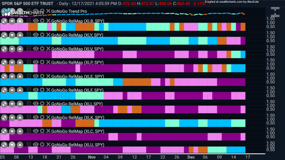The image size is (285, 160).
Task: Hide the RelMap XLI indicator via eye icon
Action: pyautogui.click(x=36, y=103)
